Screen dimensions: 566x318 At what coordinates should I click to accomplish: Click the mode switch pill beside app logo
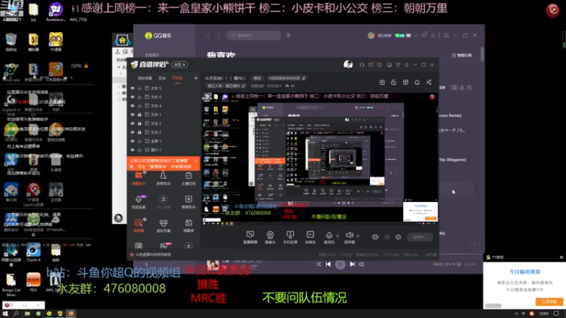click(x=180, y=64)
